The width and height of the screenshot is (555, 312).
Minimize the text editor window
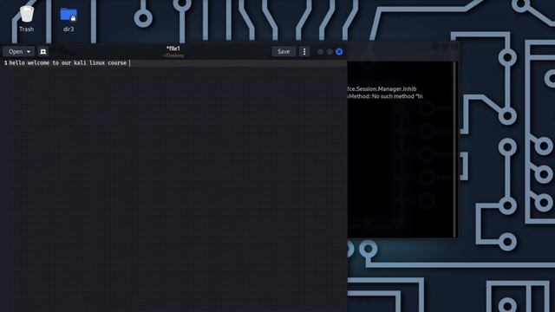pos(320,52)
